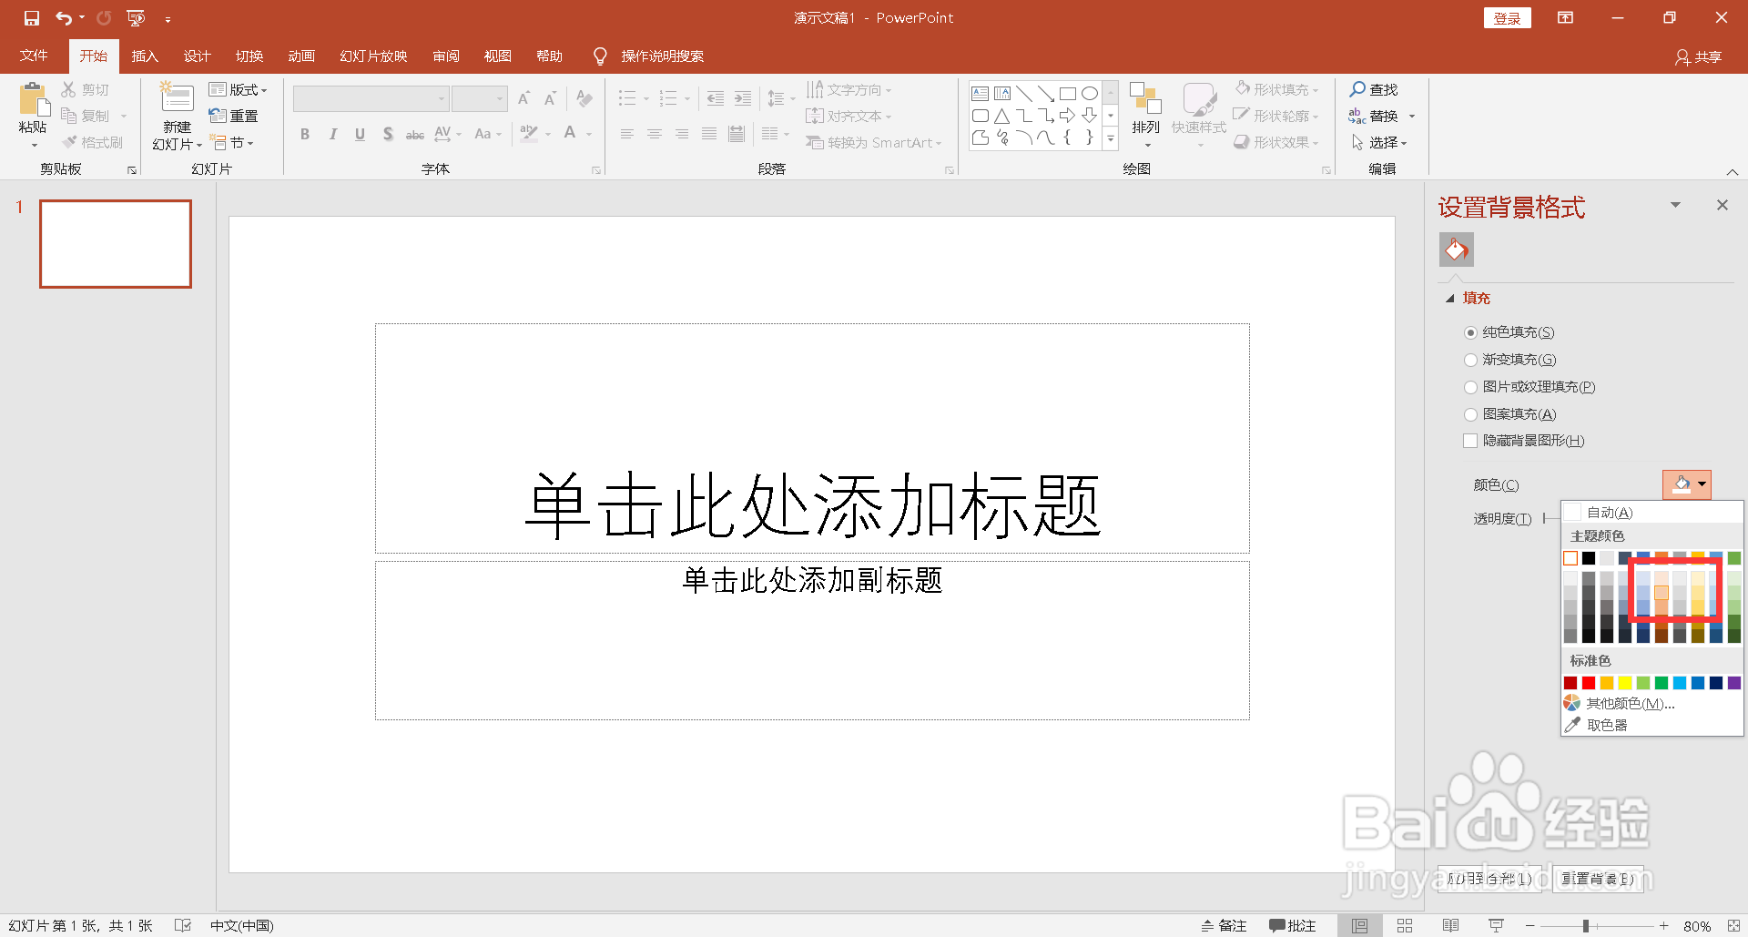1748x937 pixels.
Task: Collapse the ribbon with the chevron arrow
Action: pyautogui.click(x=1733, y=172)
